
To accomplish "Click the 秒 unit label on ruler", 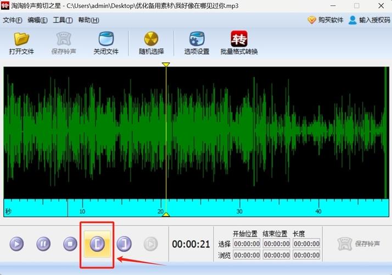I will [x=8, y=211].
